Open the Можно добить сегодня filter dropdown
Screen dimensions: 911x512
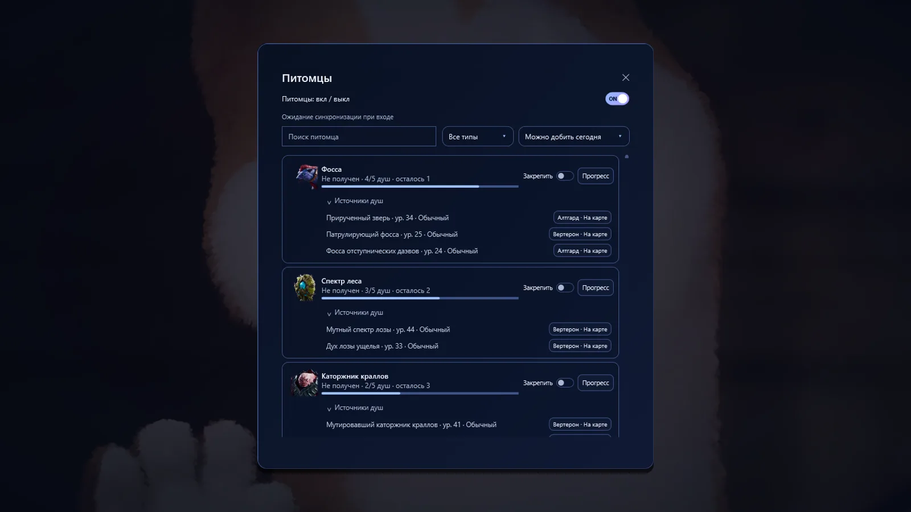click(574, 137)
